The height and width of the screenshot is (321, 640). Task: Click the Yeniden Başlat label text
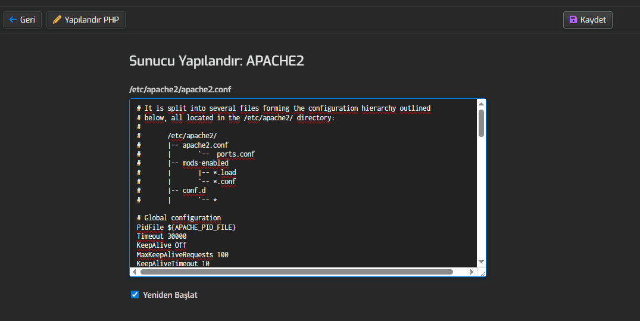tap(170, 295)
